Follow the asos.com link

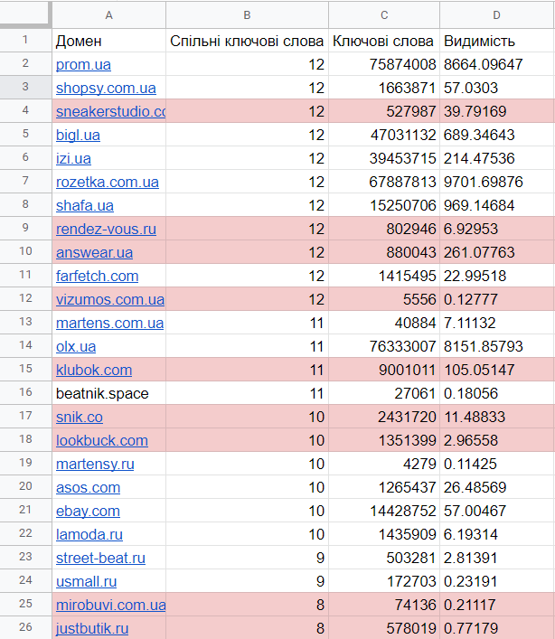88,487
